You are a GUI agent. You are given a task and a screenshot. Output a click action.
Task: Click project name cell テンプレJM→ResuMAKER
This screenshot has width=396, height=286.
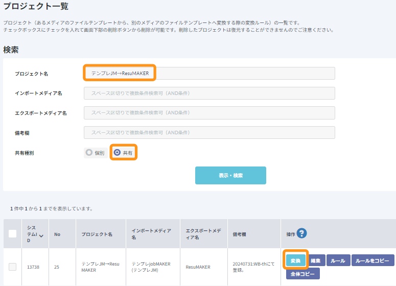click(x=100, y=267)
